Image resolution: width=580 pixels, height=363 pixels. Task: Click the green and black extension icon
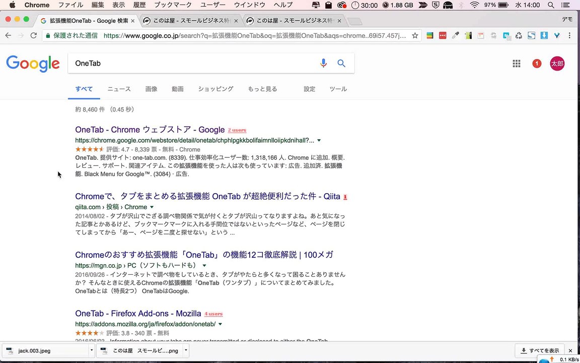[x=468, y=36]
